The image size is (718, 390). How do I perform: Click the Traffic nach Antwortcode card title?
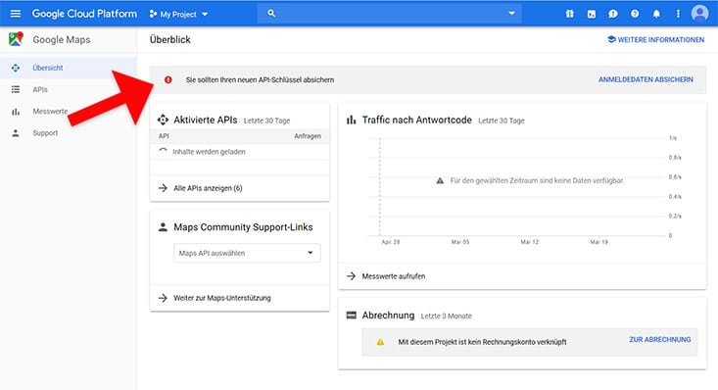click(416, 121)
